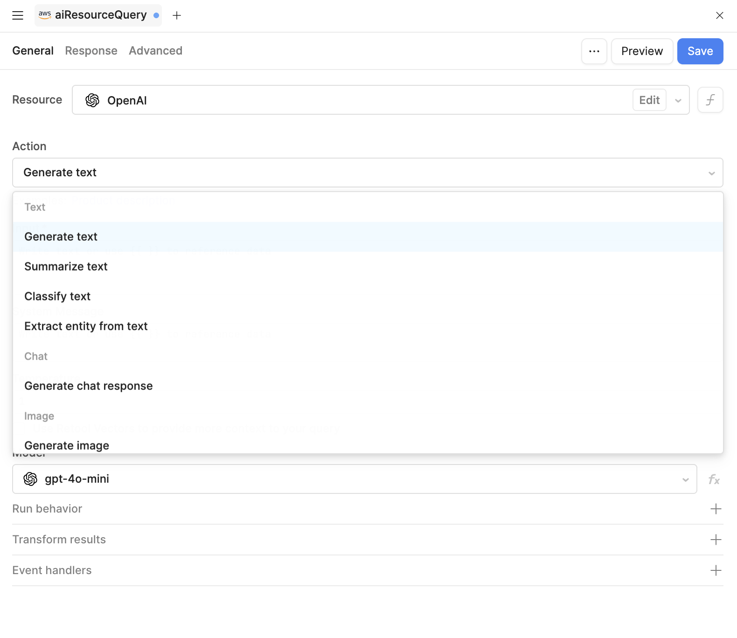Switch to the Advanced tab
737x638 pixels.
156,51
